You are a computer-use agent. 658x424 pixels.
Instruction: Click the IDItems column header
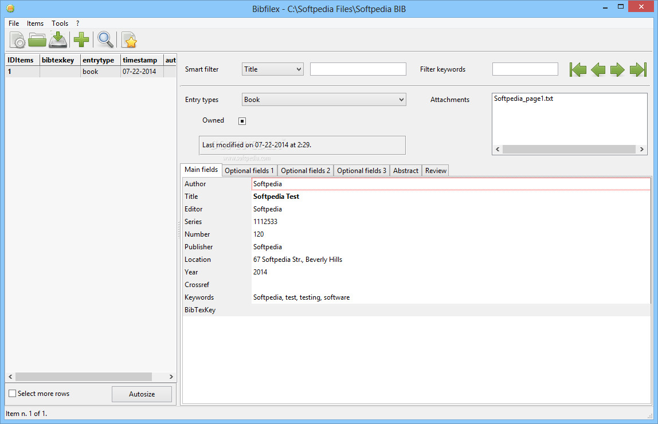pyautogui.click(x=23, y=60)
